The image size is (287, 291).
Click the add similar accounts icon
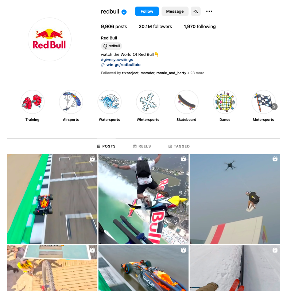[195, 11]
